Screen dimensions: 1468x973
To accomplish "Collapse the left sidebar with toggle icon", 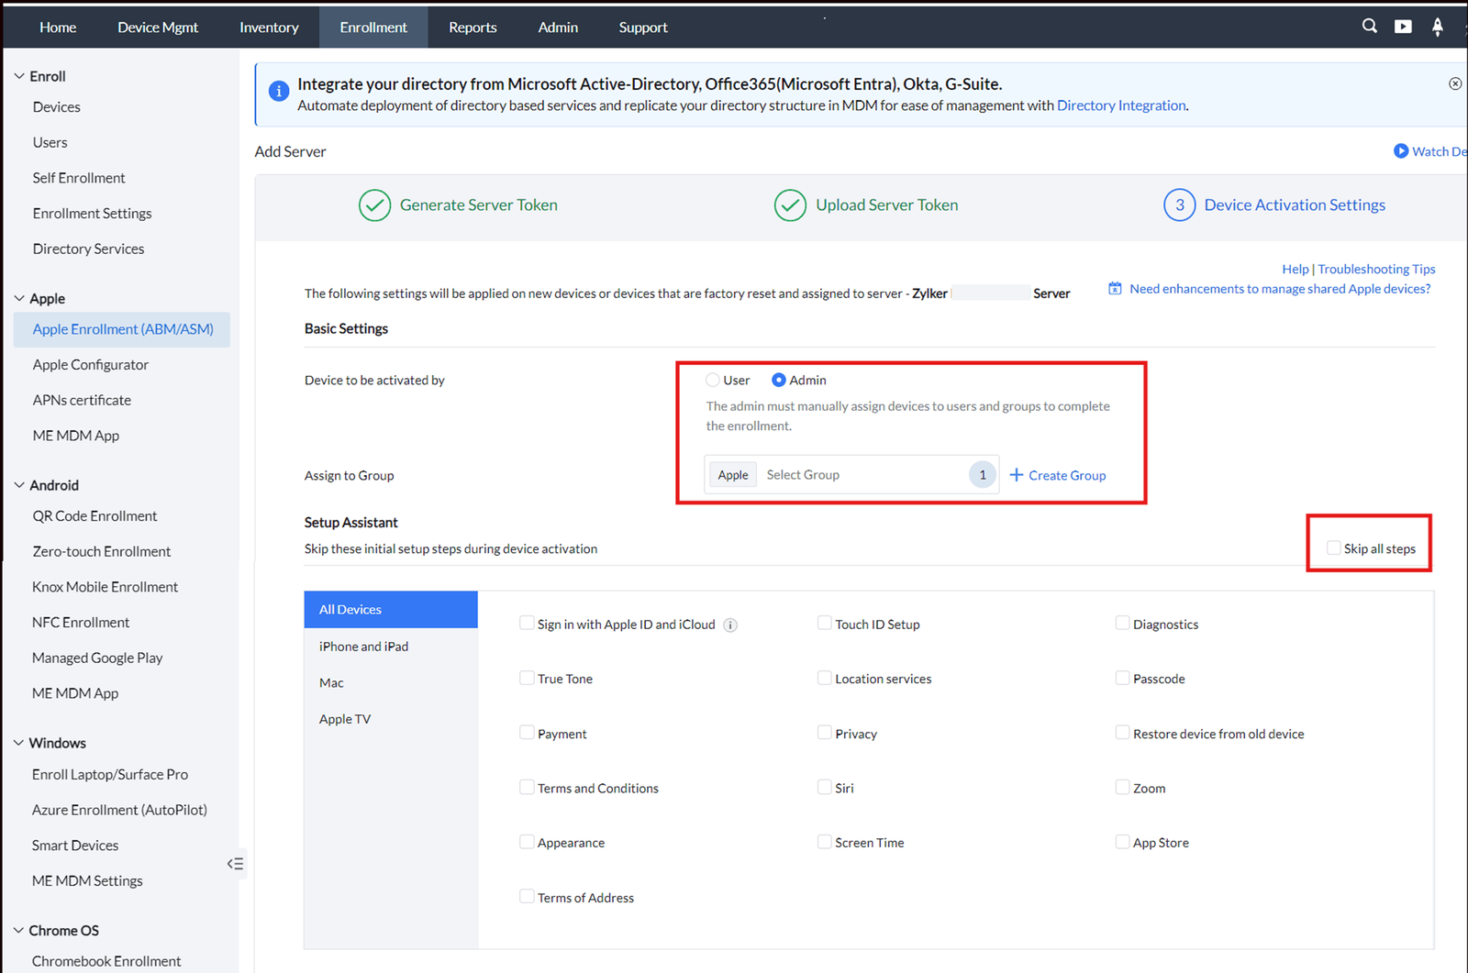I will click(236, 864).
